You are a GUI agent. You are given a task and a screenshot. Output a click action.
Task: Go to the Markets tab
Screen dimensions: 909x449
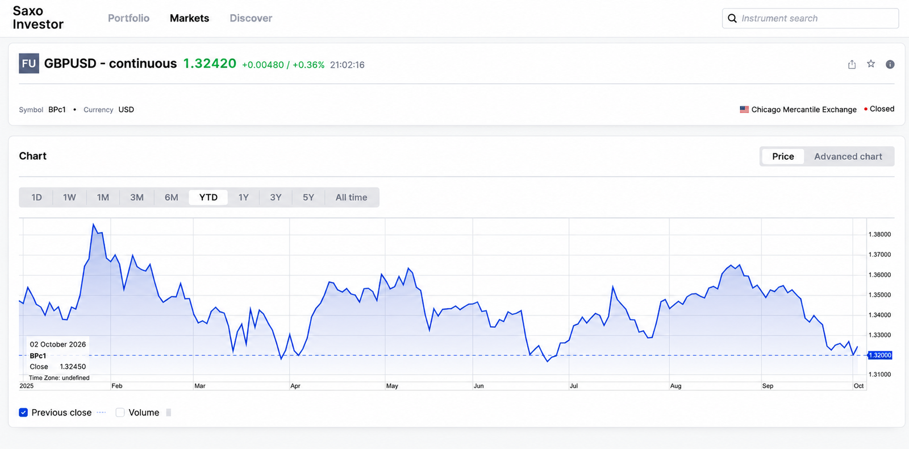[189, 18]
